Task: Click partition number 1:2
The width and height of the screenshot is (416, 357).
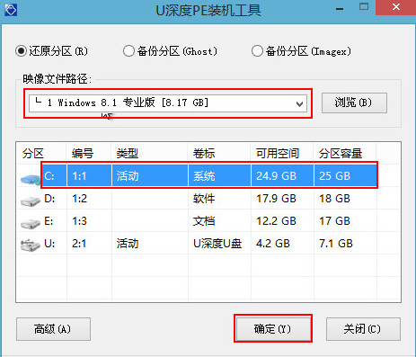Action: pyautogui.click(x=79, y=199)
